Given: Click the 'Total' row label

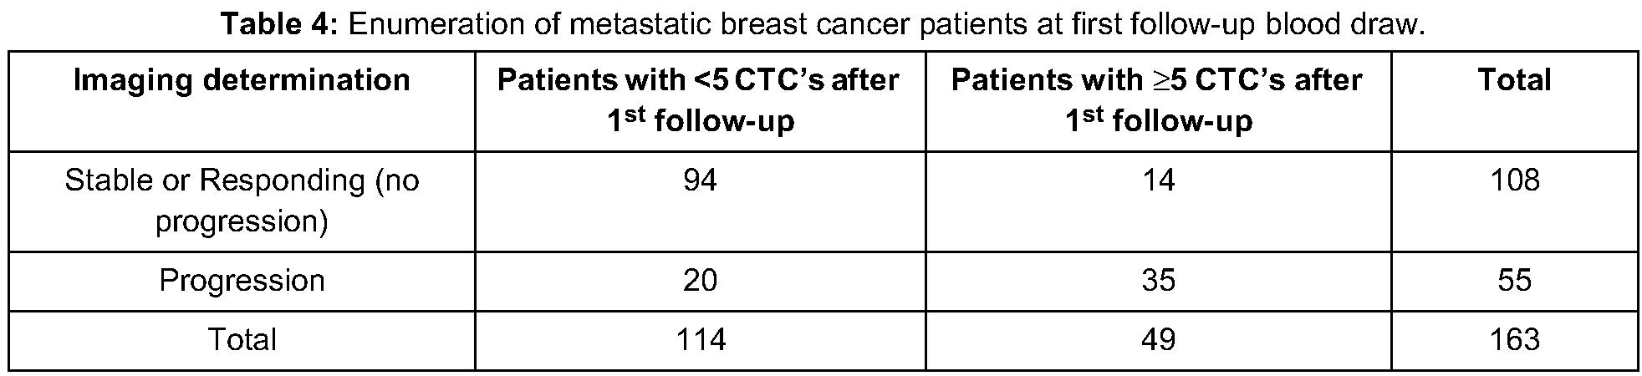Looking at the screenshot, I should (x=242, y=339).
